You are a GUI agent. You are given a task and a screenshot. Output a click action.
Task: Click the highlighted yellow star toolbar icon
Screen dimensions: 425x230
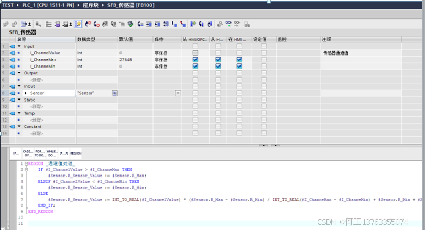pos(78,24)
